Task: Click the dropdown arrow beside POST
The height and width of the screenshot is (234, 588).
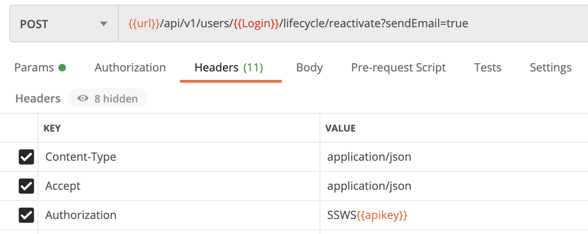Action: tap(104, 24)
